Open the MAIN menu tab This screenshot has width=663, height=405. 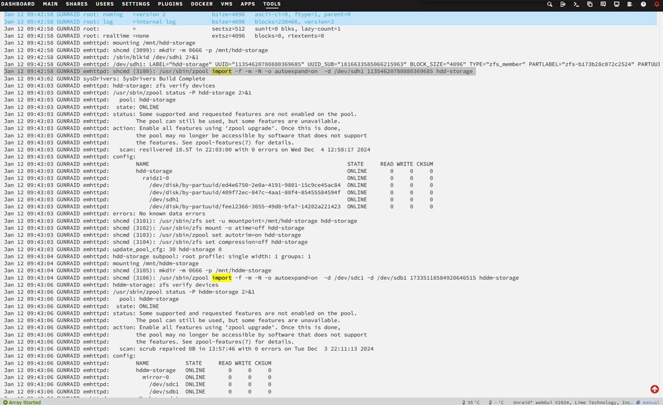tap(50, 4)
